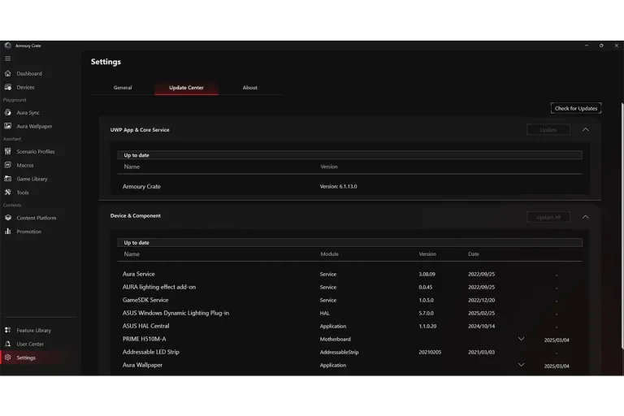This screenshot has height=416, width=624.
Task: Select the Aura Sync icon
Action: tap(7, 112)
